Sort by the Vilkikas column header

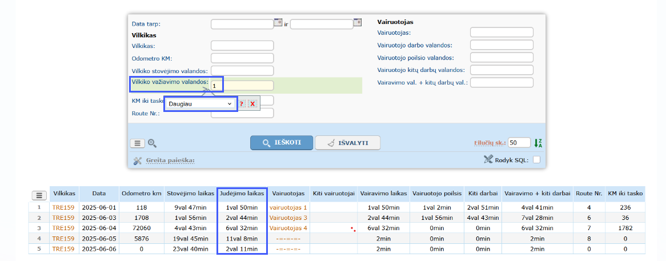click(x=65, y=194)
